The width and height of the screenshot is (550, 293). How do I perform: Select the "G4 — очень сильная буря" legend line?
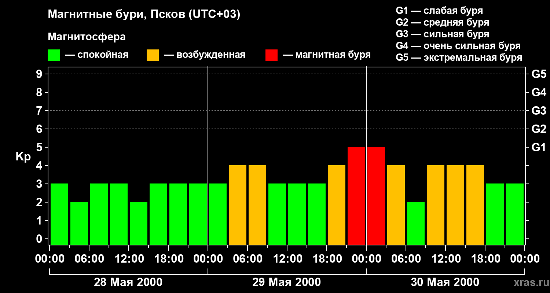coord(458,46)
